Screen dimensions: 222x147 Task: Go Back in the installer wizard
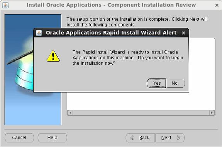point(140,138)
